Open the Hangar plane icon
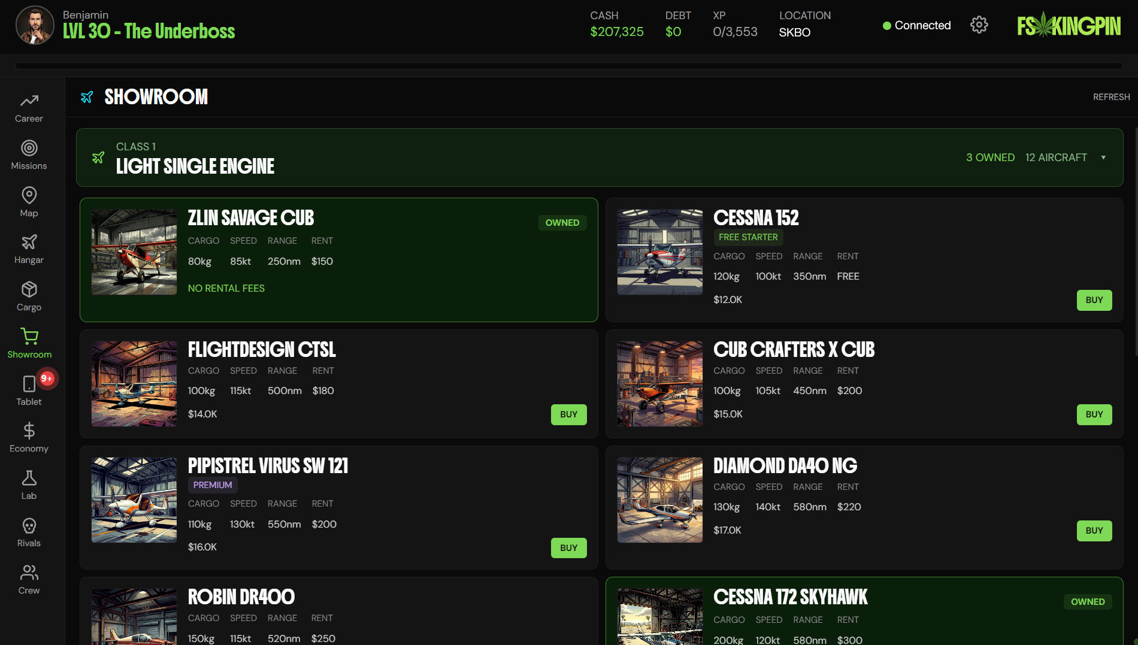The width and height of the screenshot is (1138, 645). click(29, 242)
